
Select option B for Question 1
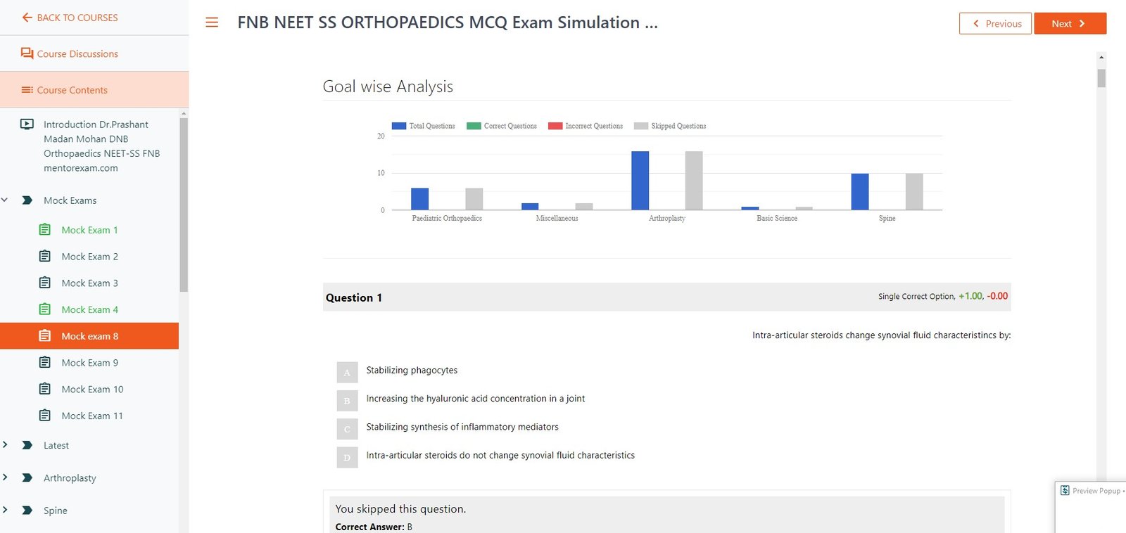tap(347, 400)
